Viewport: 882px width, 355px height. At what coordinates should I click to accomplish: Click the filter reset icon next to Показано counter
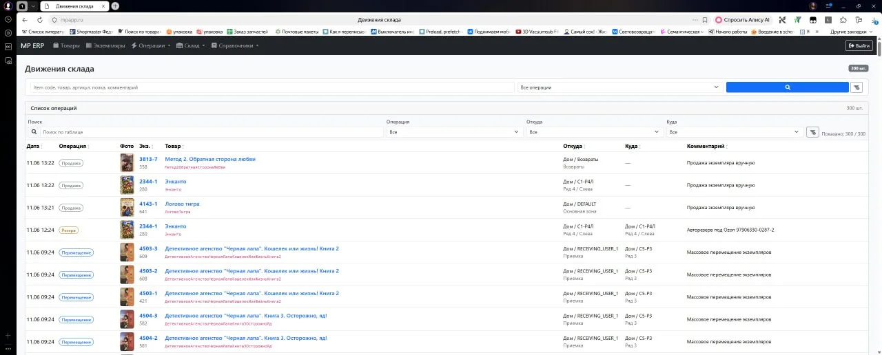(812, 132)
